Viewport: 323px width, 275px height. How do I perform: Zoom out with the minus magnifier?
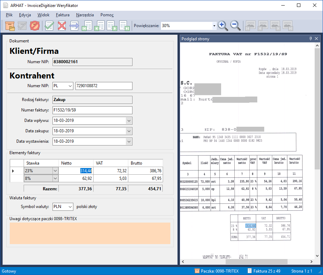point(235,26)
